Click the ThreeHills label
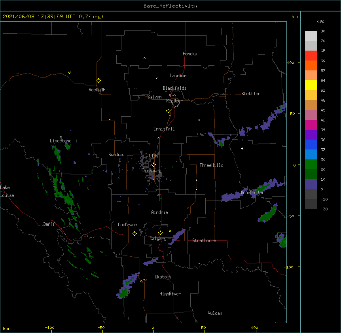Viewport: 341px width, 333px height. click(211, 165)
